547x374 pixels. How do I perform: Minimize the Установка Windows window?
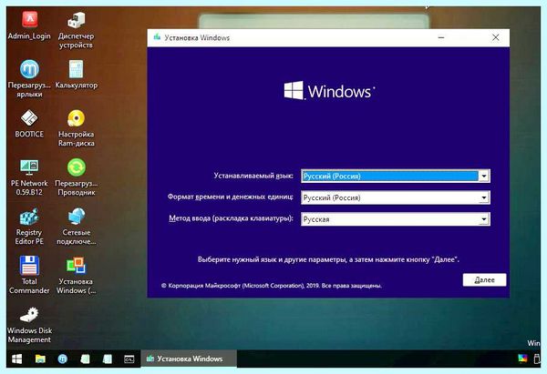441,37
